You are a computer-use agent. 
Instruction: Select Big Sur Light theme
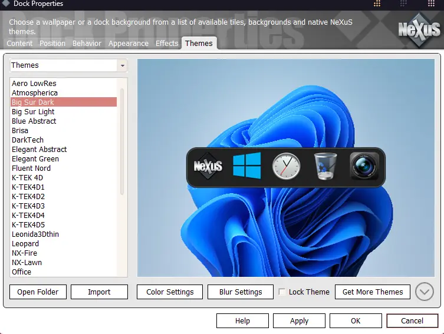[x=64, y=112]
